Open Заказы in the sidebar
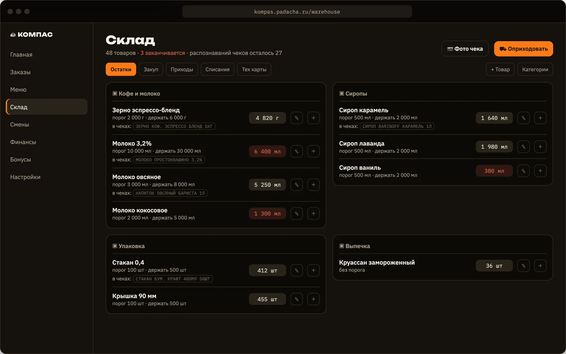566x354 pixels. coord(47,72)
